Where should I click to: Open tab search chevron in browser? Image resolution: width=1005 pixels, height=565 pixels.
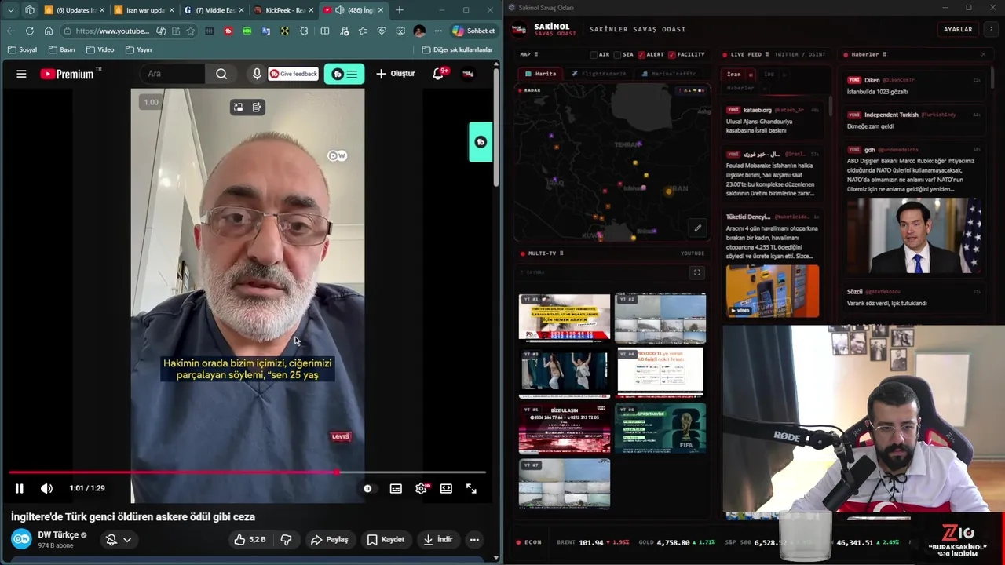pos(10,10)
